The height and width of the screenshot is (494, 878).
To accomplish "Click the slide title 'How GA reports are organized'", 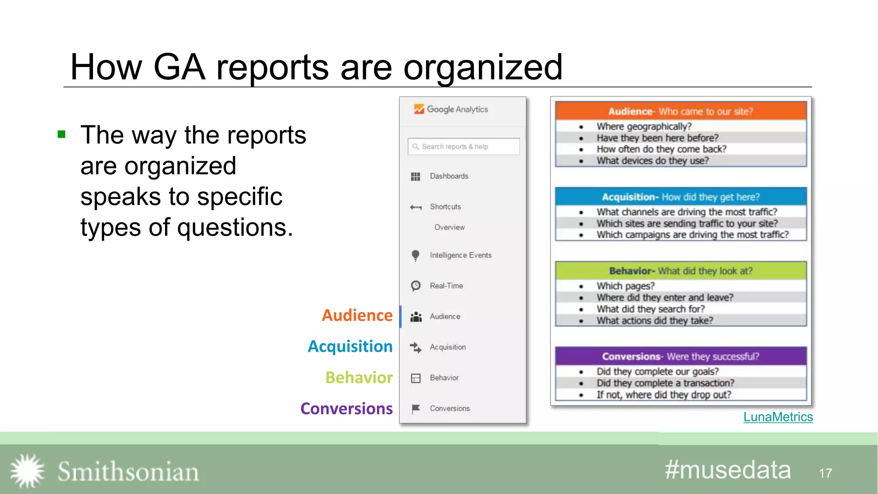I will coord(316,67).
